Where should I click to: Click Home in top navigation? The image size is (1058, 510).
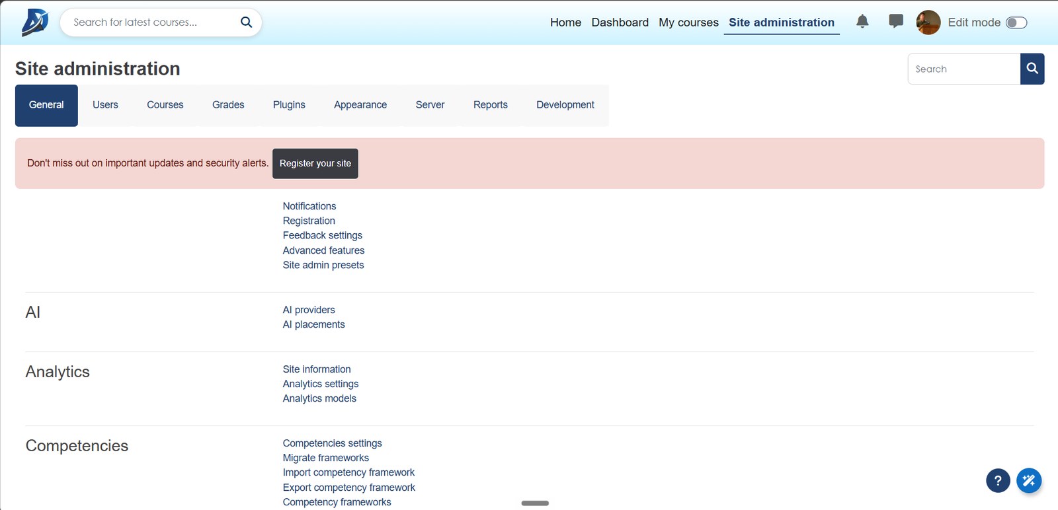[x=565, y=22]
